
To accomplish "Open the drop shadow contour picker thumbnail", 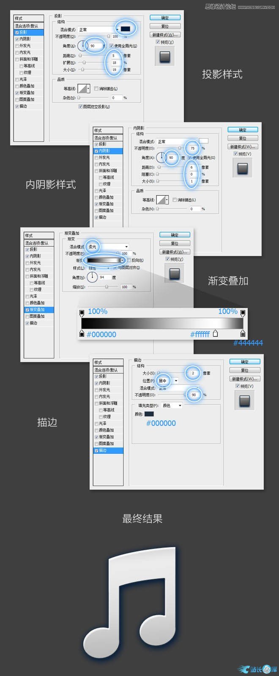I will click(x=82, y=88).
